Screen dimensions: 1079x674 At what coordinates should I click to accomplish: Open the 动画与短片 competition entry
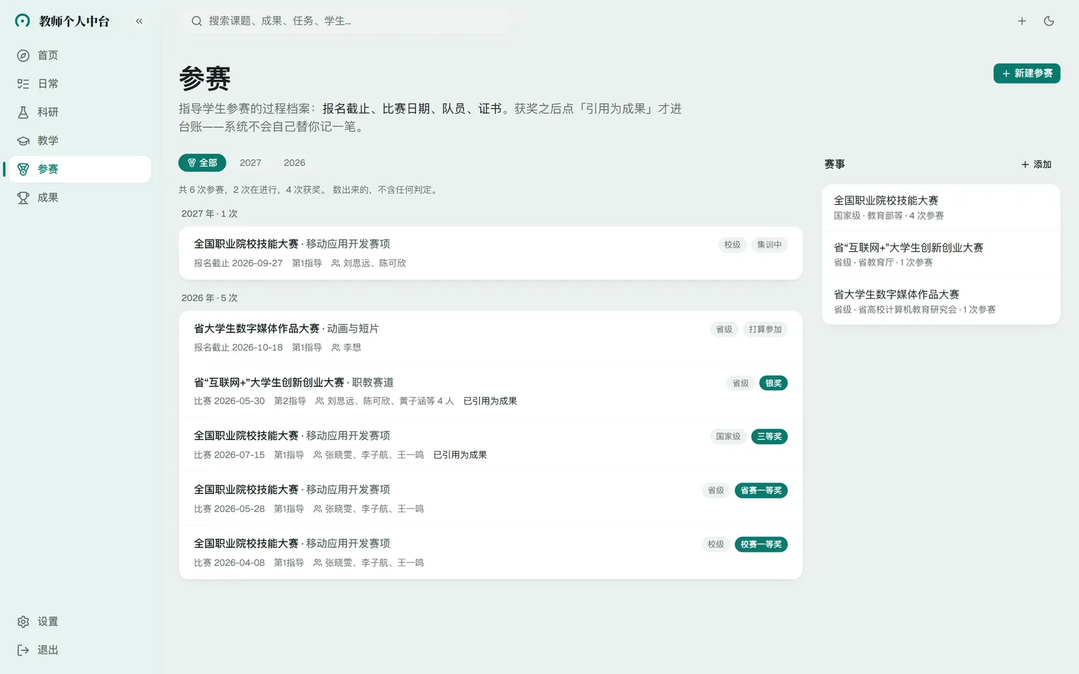490,338
